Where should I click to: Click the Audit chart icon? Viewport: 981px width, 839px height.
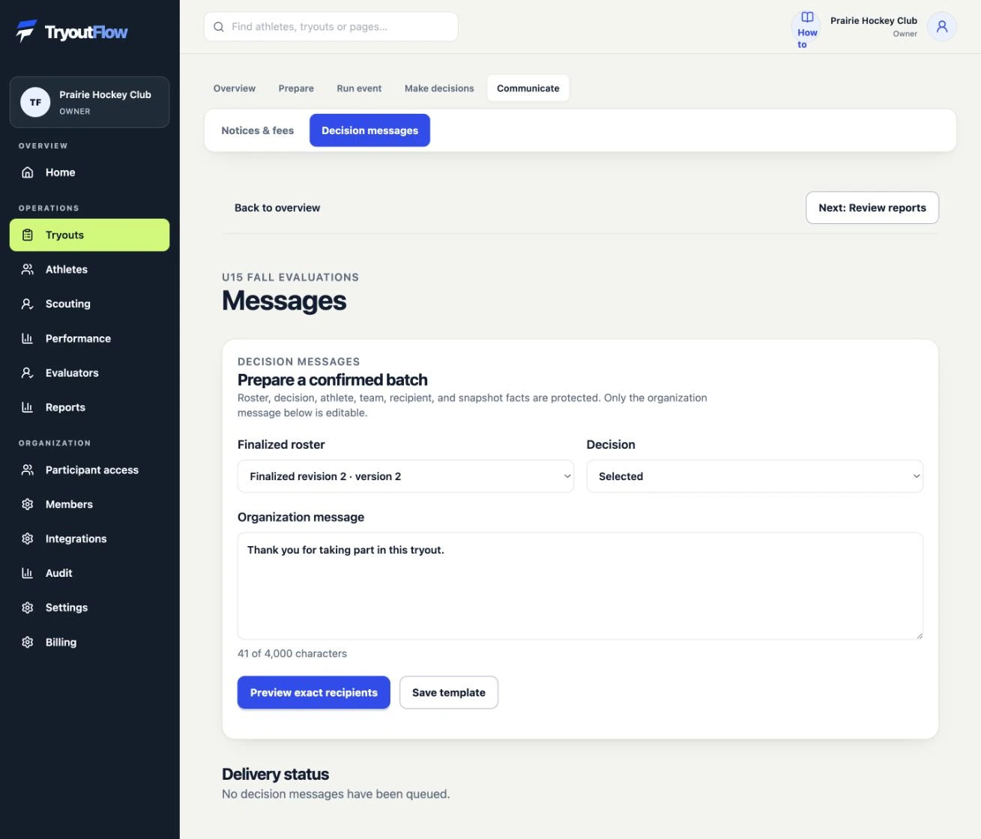28,574
